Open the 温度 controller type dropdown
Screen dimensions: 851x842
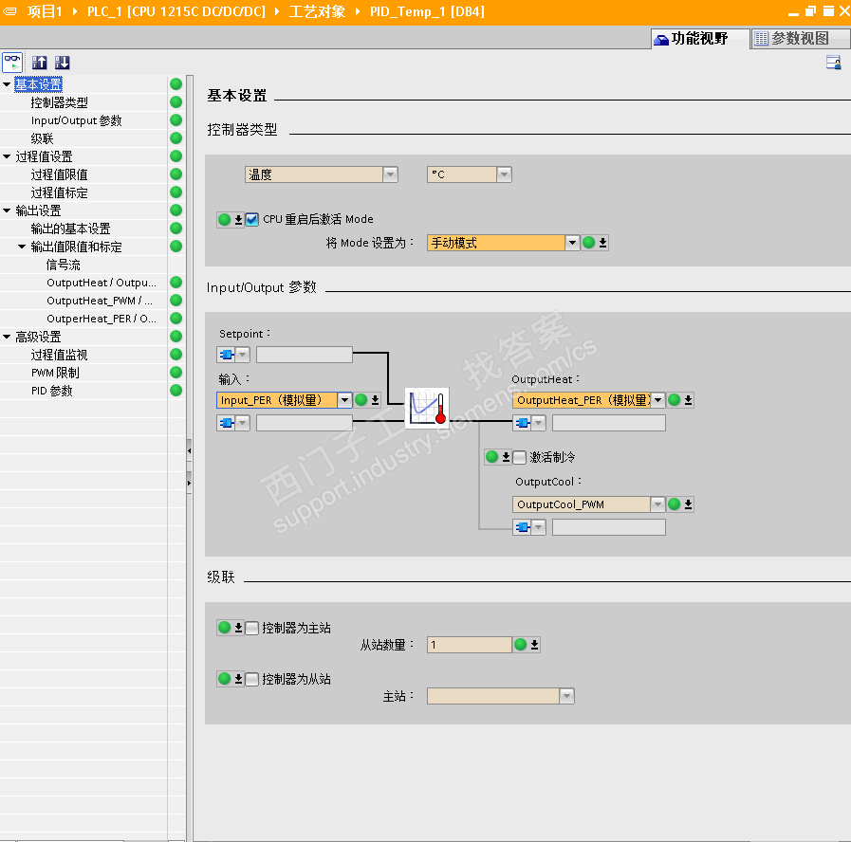(x=390, y=174)
